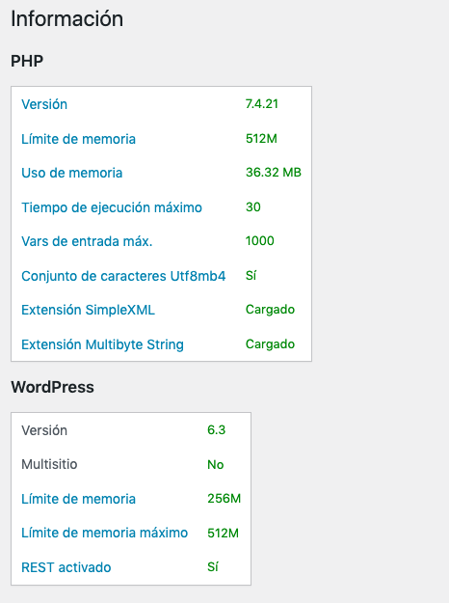Click Vars de entrada máx. link
Screen dimensions: 449x603
[x=87, y=241]
